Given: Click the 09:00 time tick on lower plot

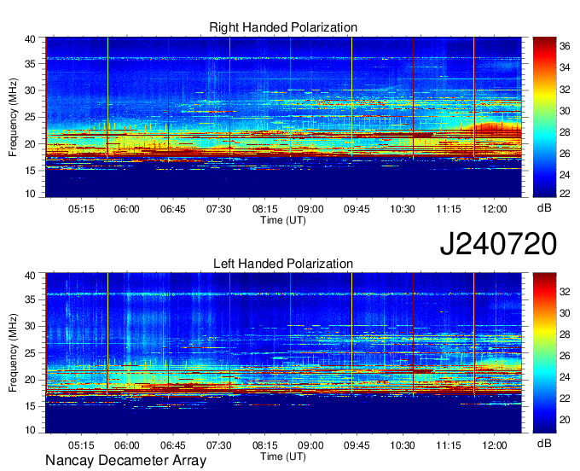Looking at the screenshot, I should [310, 445].
